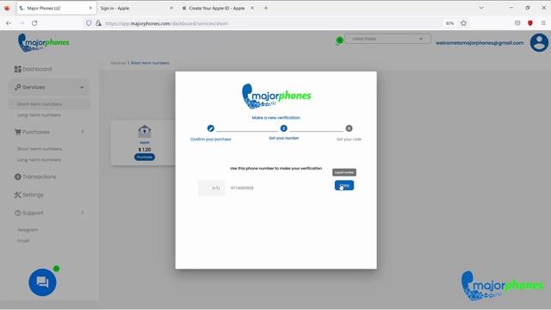Open the live chat bubble button

[x=42, y=282]
